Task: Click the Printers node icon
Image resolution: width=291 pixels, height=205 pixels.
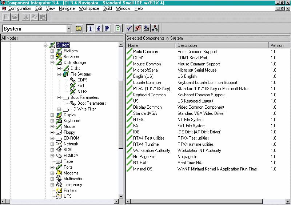Action: click(x=59, y=190)
